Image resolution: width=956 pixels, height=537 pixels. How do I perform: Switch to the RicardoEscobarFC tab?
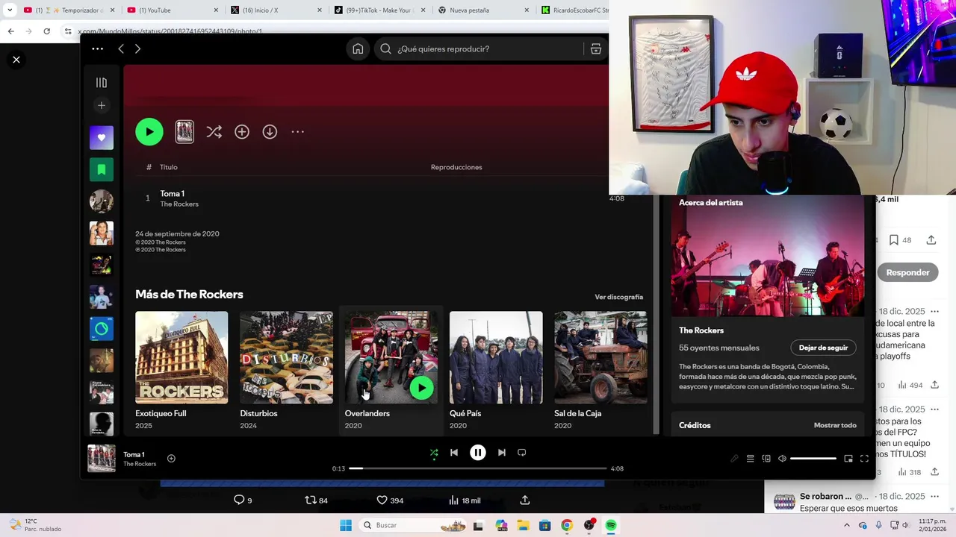pos(573,10)
